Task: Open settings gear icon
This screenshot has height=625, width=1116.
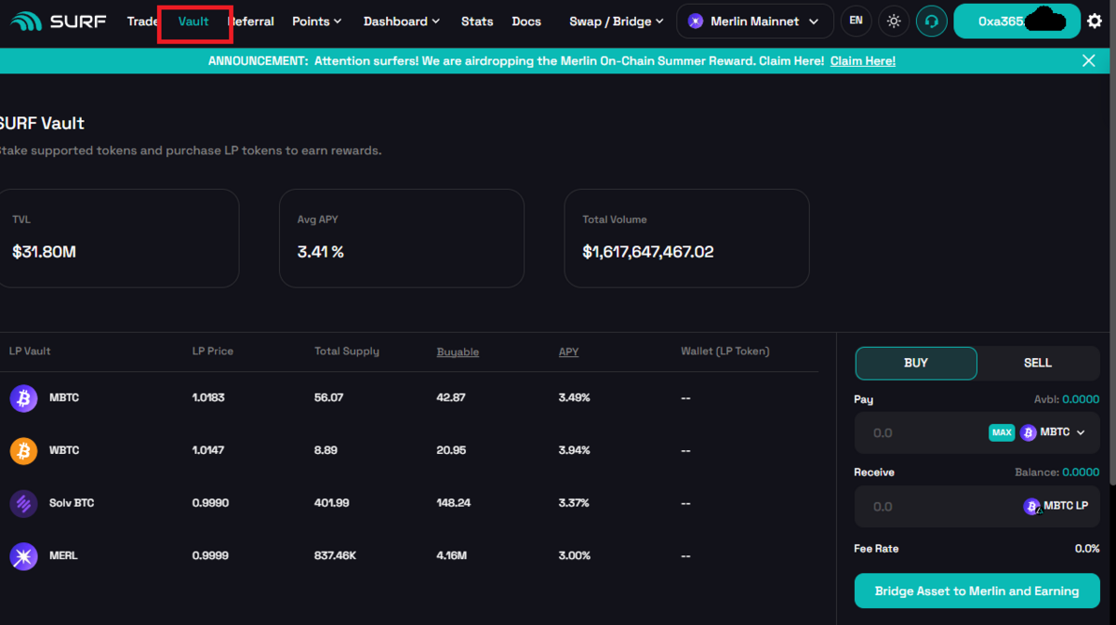Action: (x=1095, y=20)
